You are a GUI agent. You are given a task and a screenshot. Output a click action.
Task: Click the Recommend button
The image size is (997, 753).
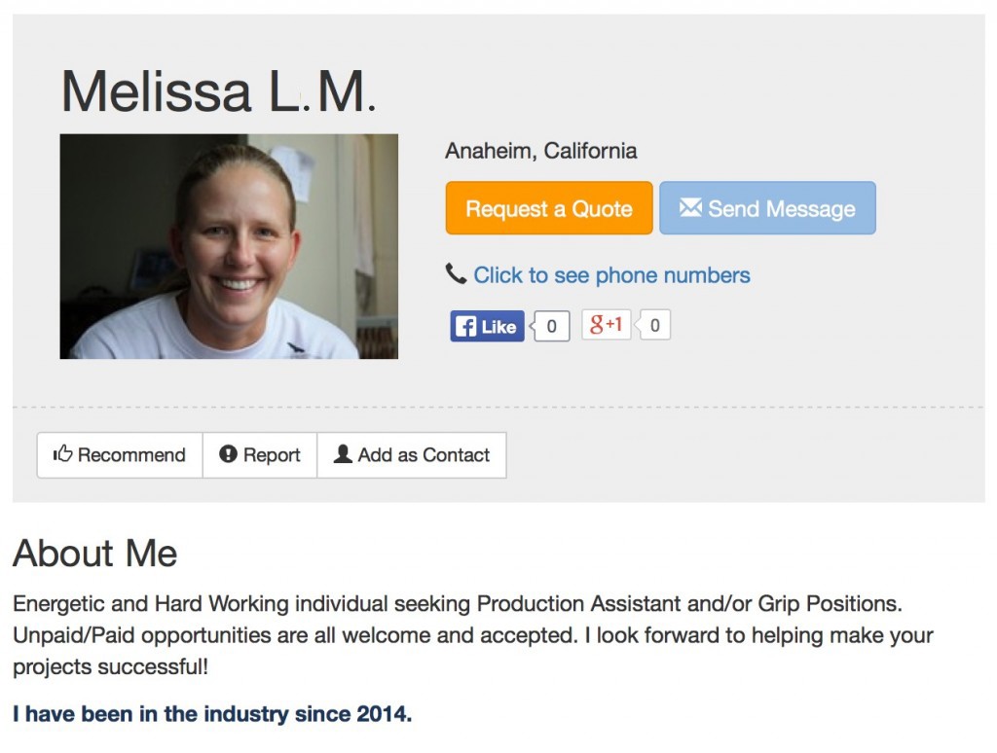coord(120,455)
